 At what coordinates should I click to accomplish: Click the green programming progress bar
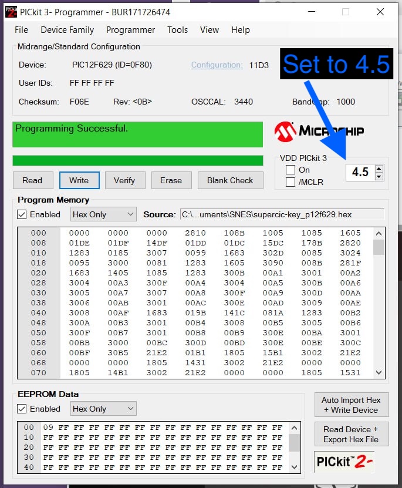click(x=138, y=160)
